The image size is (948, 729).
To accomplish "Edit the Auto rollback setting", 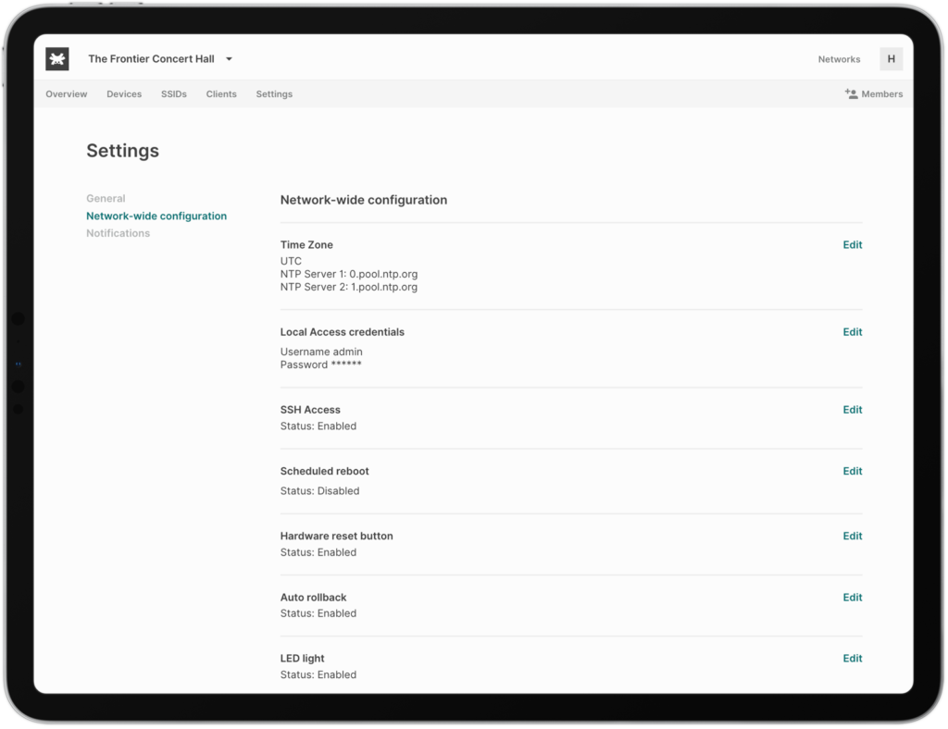I will click(x=851, y=597).
